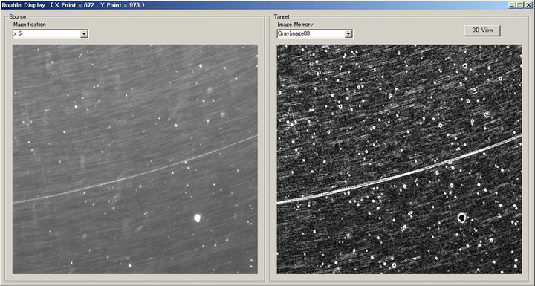
Task: Click the Image Memory label text
Action: (295, 25)
